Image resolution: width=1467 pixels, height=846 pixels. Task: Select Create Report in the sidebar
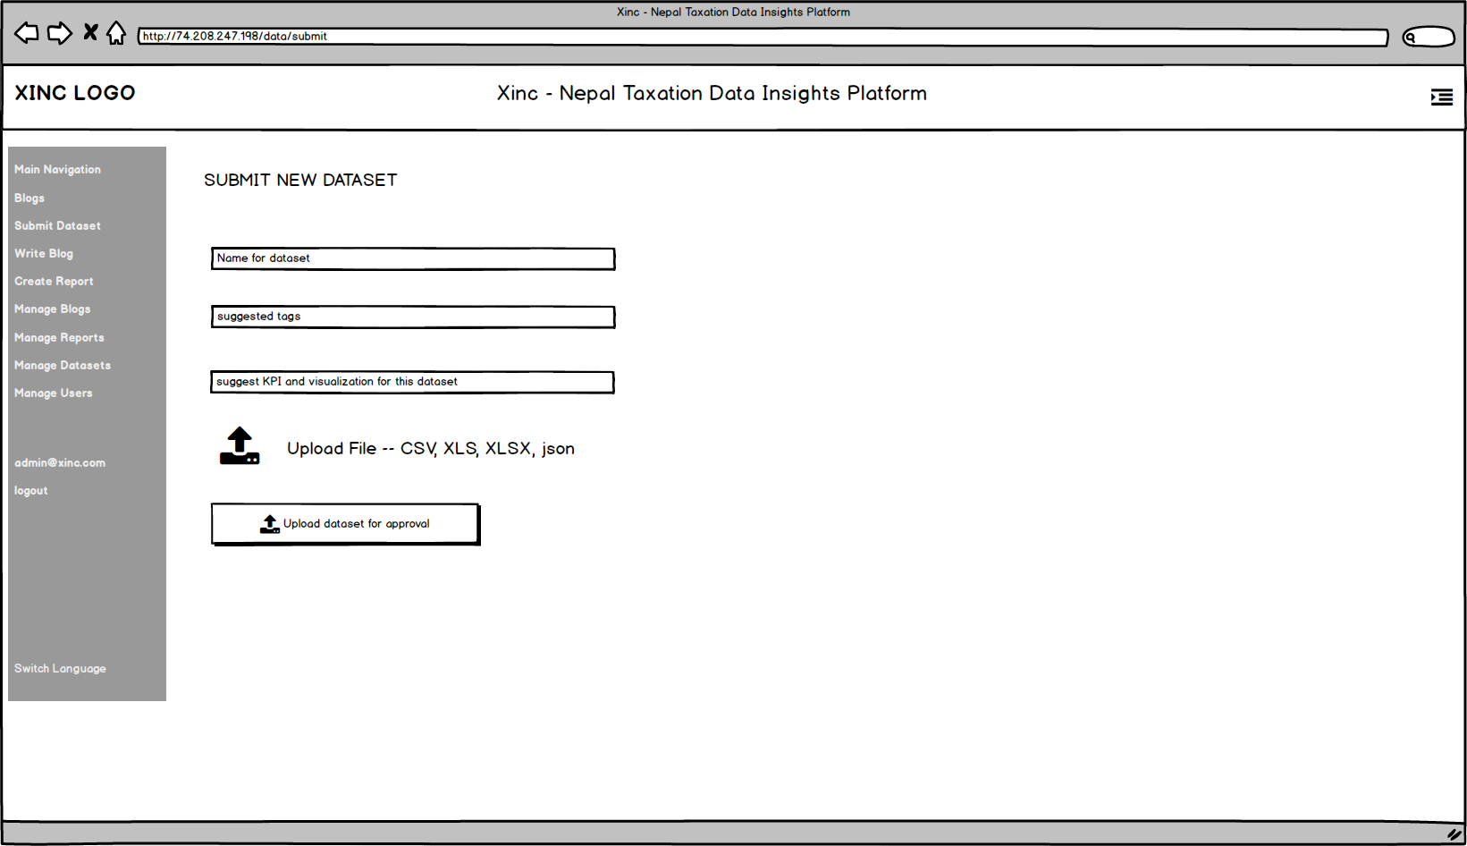(54, 281)
